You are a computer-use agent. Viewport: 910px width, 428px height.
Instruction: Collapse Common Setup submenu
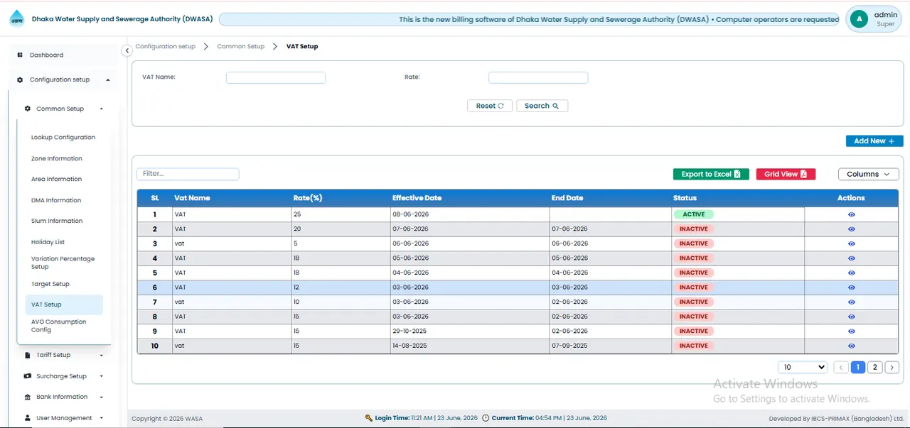[64, 109]
